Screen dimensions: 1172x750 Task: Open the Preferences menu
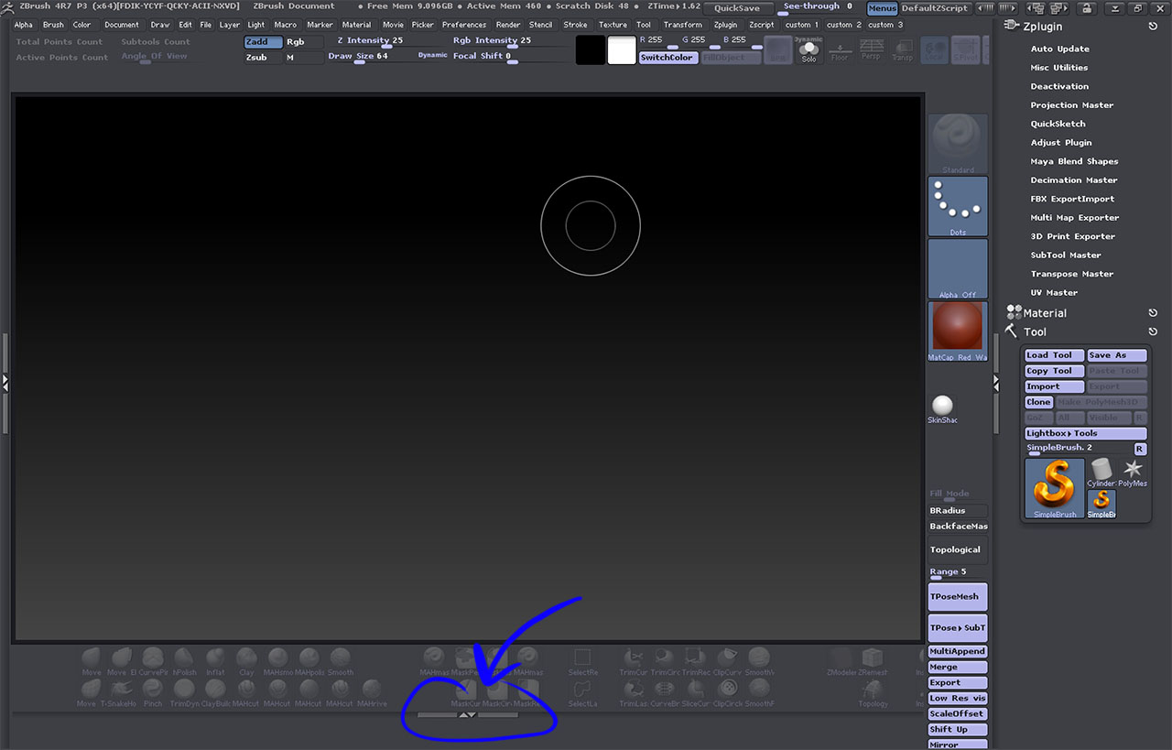(x=464, y=25)
